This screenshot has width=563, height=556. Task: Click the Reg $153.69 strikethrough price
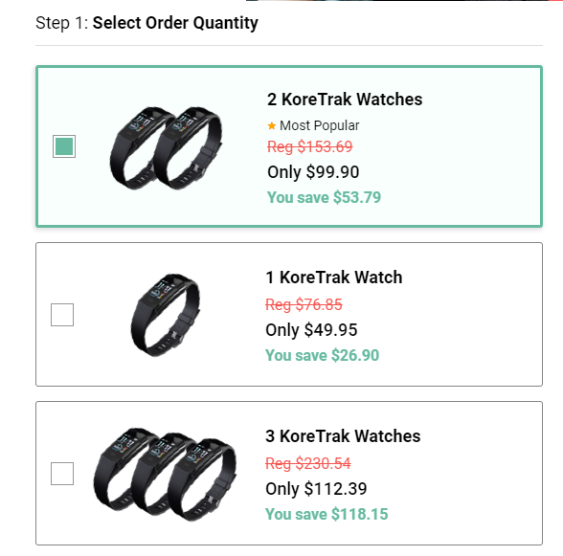pos(310,146)
